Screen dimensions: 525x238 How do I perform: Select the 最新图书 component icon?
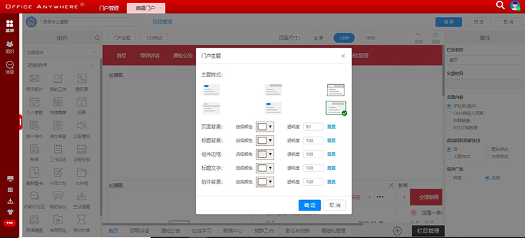click(x=35, y=173)
